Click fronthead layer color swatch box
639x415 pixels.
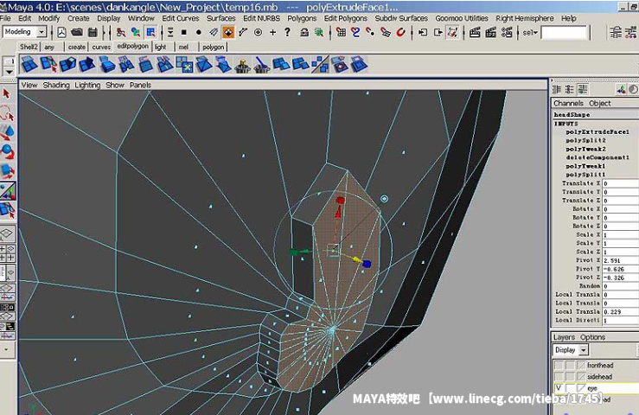581,365
